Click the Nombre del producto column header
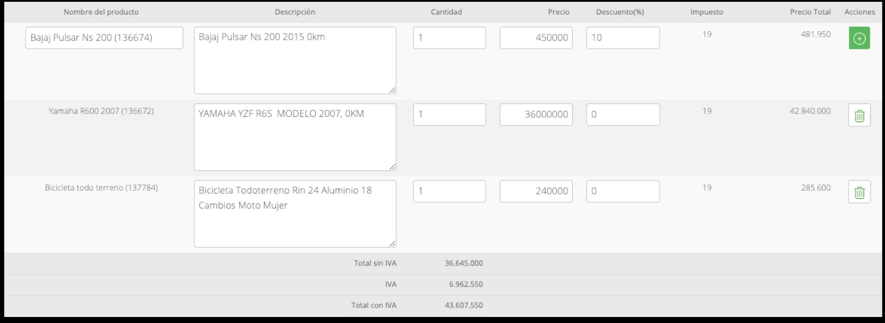Image resolution: width=885 pixels, height=323 pixels. [x=101, y=12]
